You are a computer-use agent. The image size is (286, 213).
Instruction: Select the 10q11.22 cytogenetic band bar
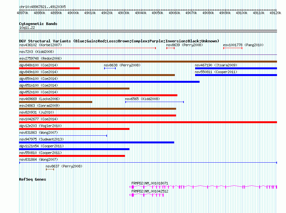tap(148, 31)
